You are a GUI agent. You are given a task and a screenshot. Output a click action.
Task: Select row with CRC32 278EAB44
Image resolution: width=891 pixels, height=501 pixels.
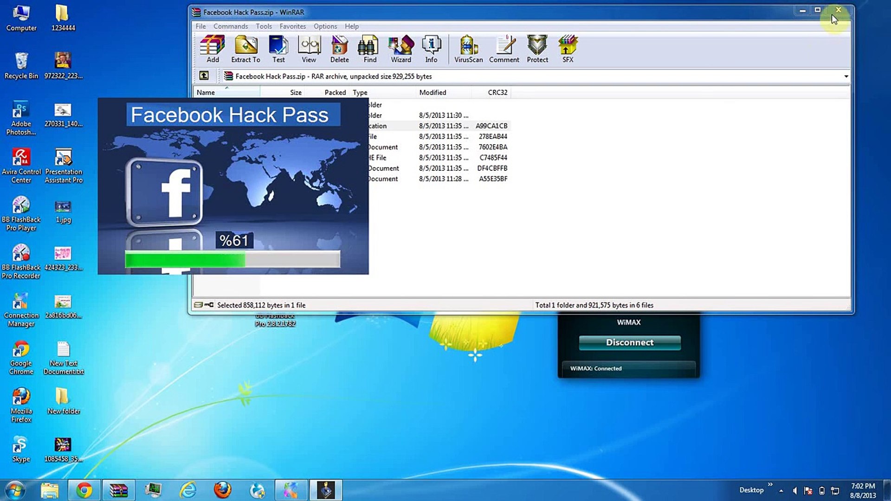pyautogui.click(x=439, y=136)
